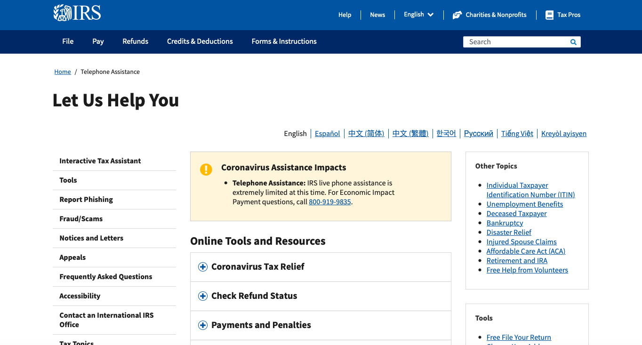Open the File menu
Viewport: 642px width, 345px height.
pos(68,41)
